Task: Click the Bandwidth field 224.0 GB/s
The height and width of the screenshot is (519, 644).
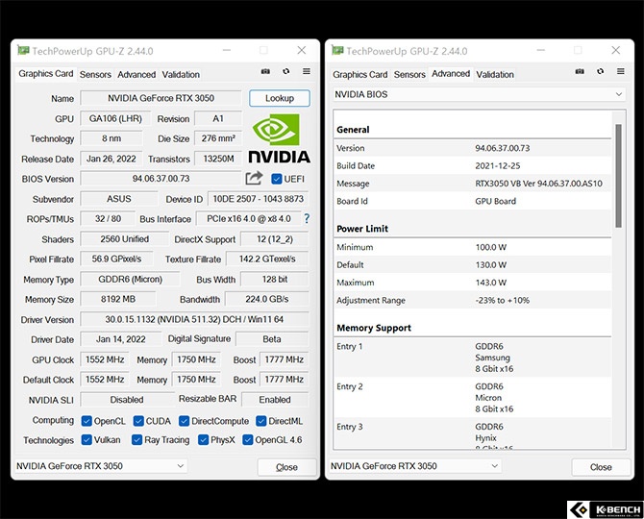Action: coord(266,299)
